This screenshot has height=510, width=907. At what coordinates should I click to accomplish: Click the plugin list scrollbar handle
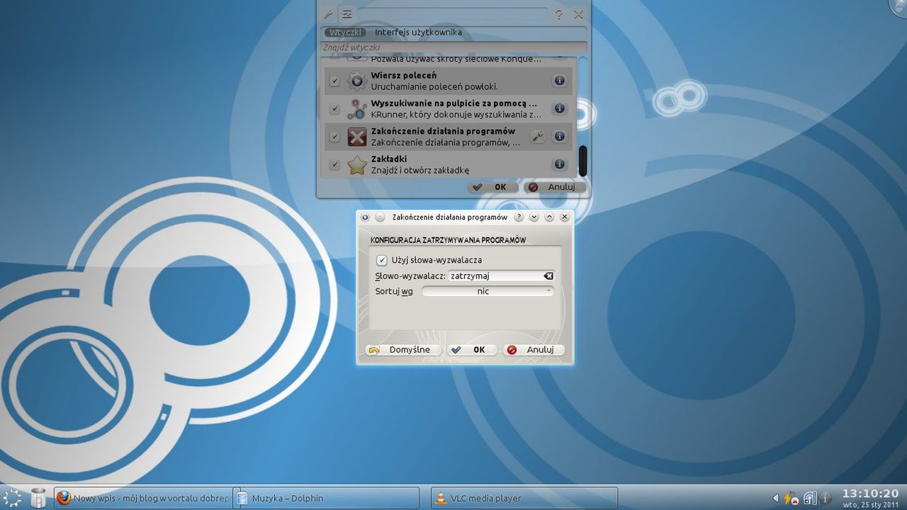582,161
